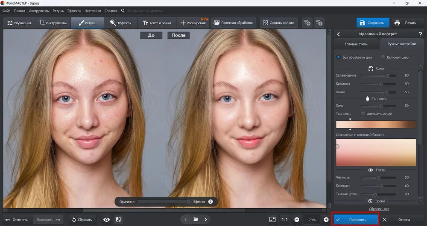Click the Печать button
Viewport: 427px width, 226px height.
(x=407, y=23)
